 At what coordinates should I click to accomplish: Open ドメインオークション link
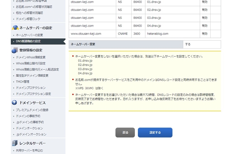click(30, 128)
